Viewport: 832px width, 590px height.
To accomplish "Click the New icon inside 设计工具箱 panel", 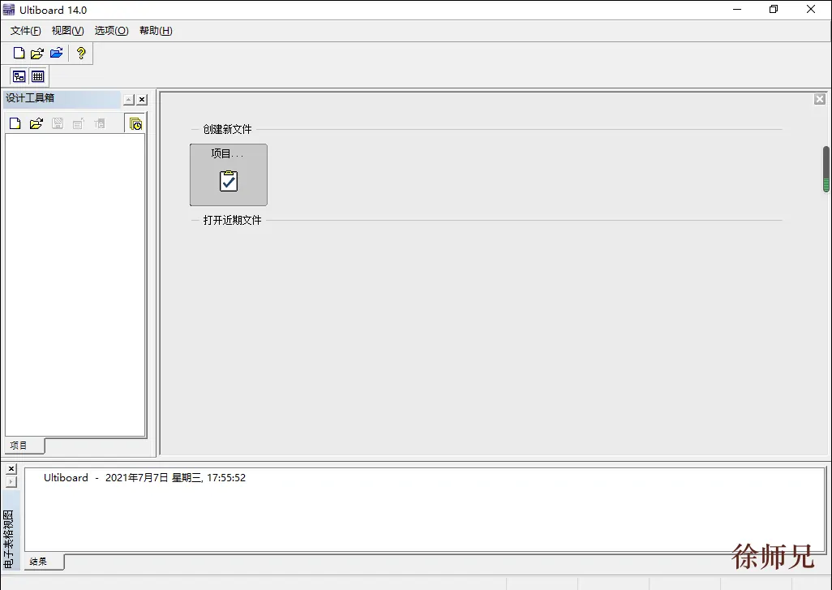I will tap(15, 123).
